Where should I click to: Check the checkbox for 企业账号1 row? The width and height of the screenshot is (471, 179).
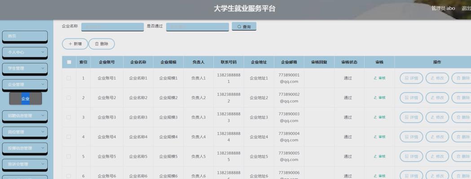pos(69,78)
